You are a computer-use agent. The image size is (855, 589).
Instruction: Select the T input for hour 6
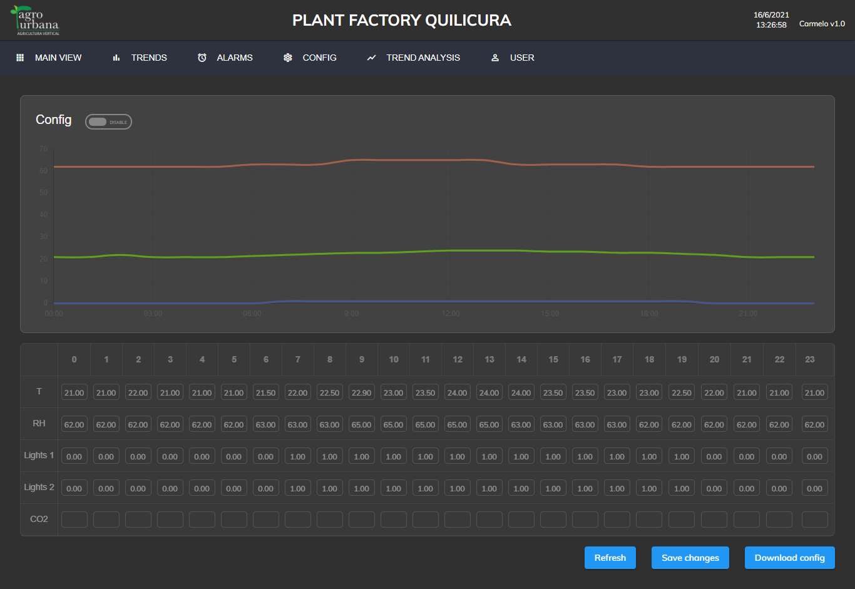tap(266, 392)
